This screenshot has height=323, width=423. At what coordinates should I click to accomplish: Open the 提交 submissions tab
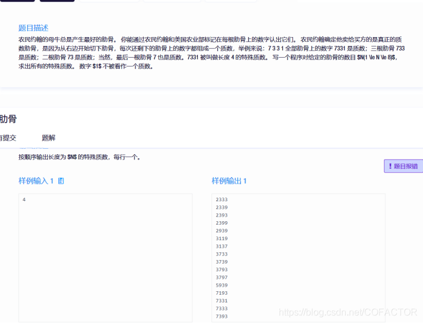pos(8,138)
